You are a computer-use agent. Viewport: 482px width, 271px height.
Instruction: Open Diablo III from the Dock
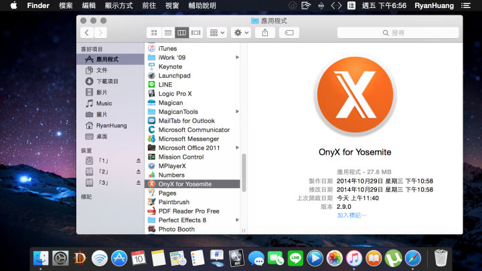pos(80,258)
